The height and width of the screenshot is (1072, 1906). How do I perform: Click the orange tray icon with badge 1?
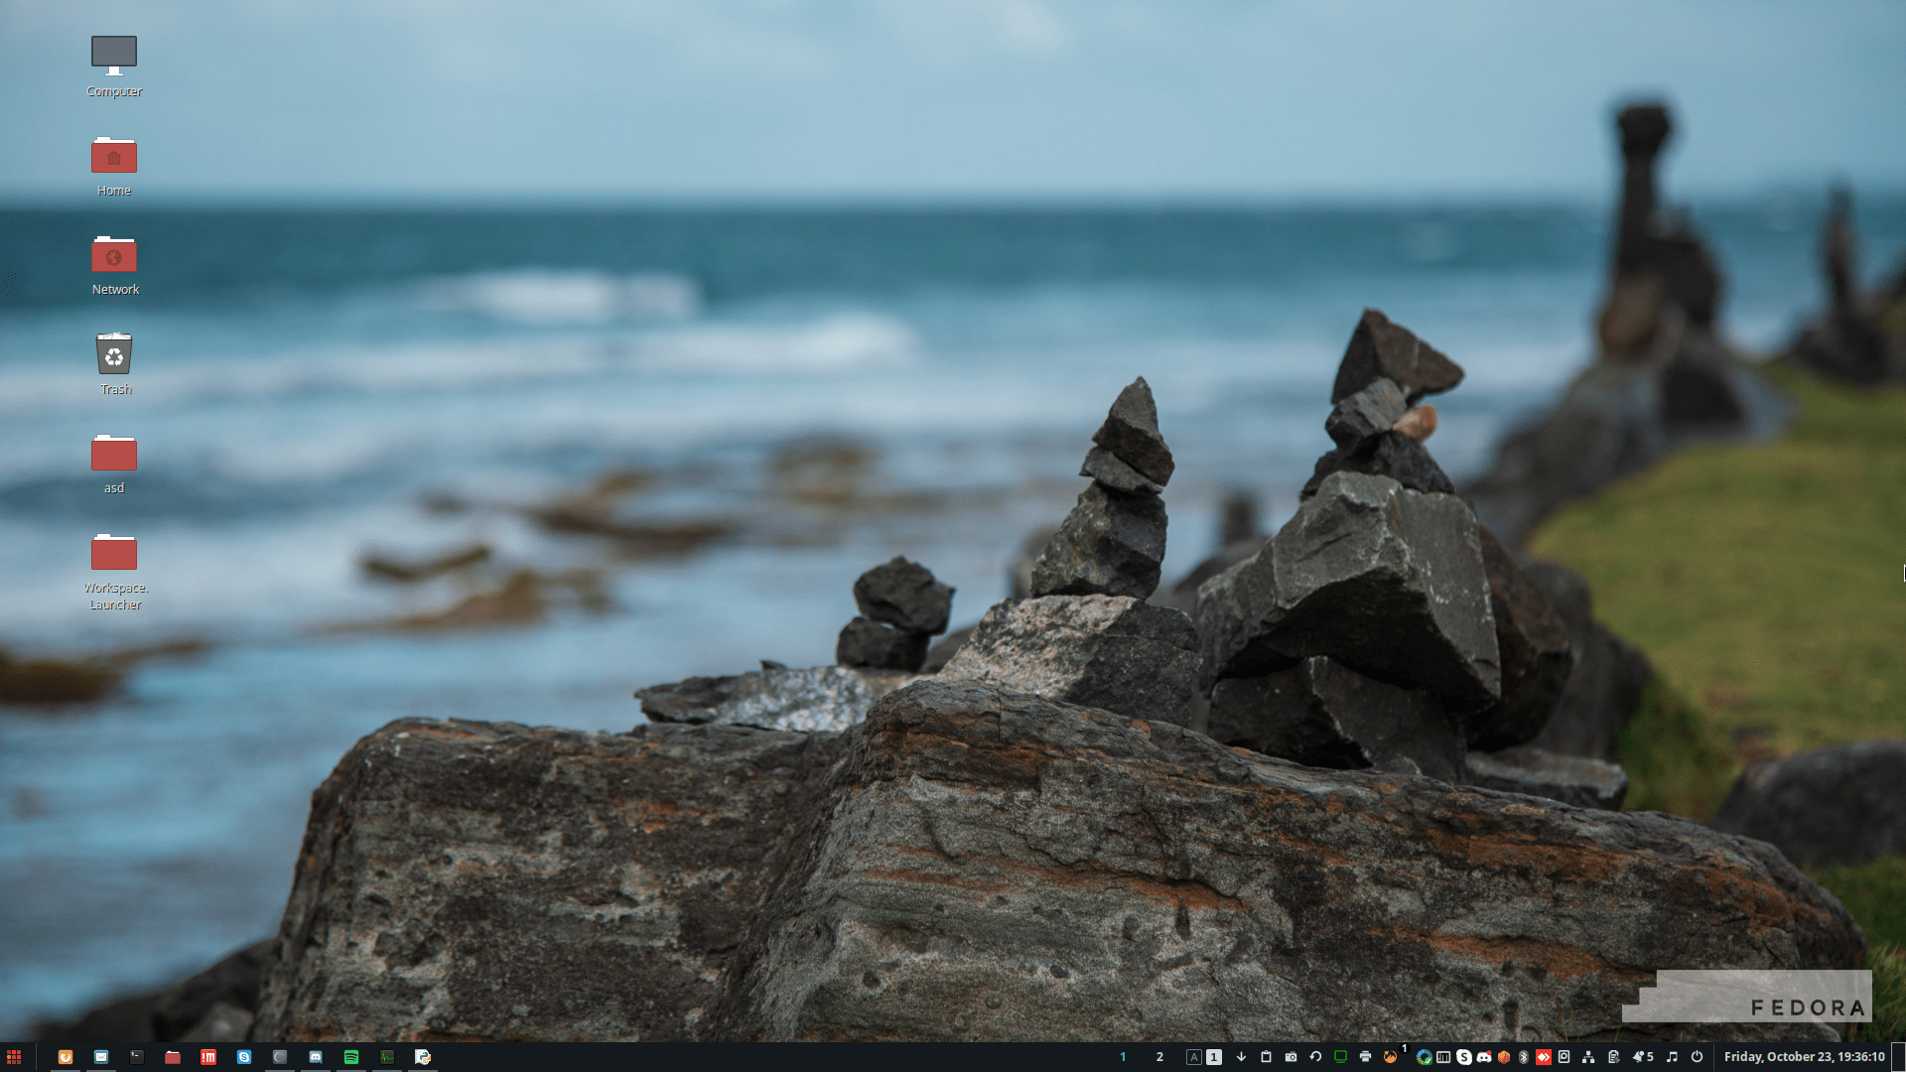click(x=1391, y=1057)
